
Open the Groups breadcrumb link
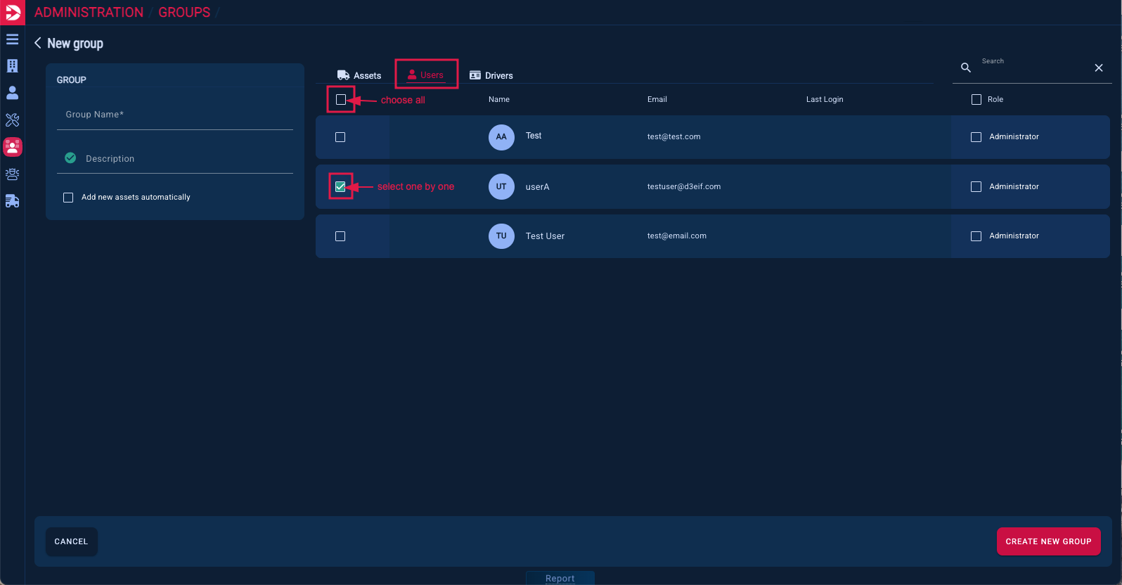point(184,12)
